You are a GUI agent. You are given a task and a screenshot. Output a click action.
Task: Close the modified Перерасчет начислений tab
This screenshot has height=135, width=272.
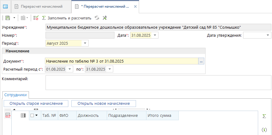coord(135,6)
